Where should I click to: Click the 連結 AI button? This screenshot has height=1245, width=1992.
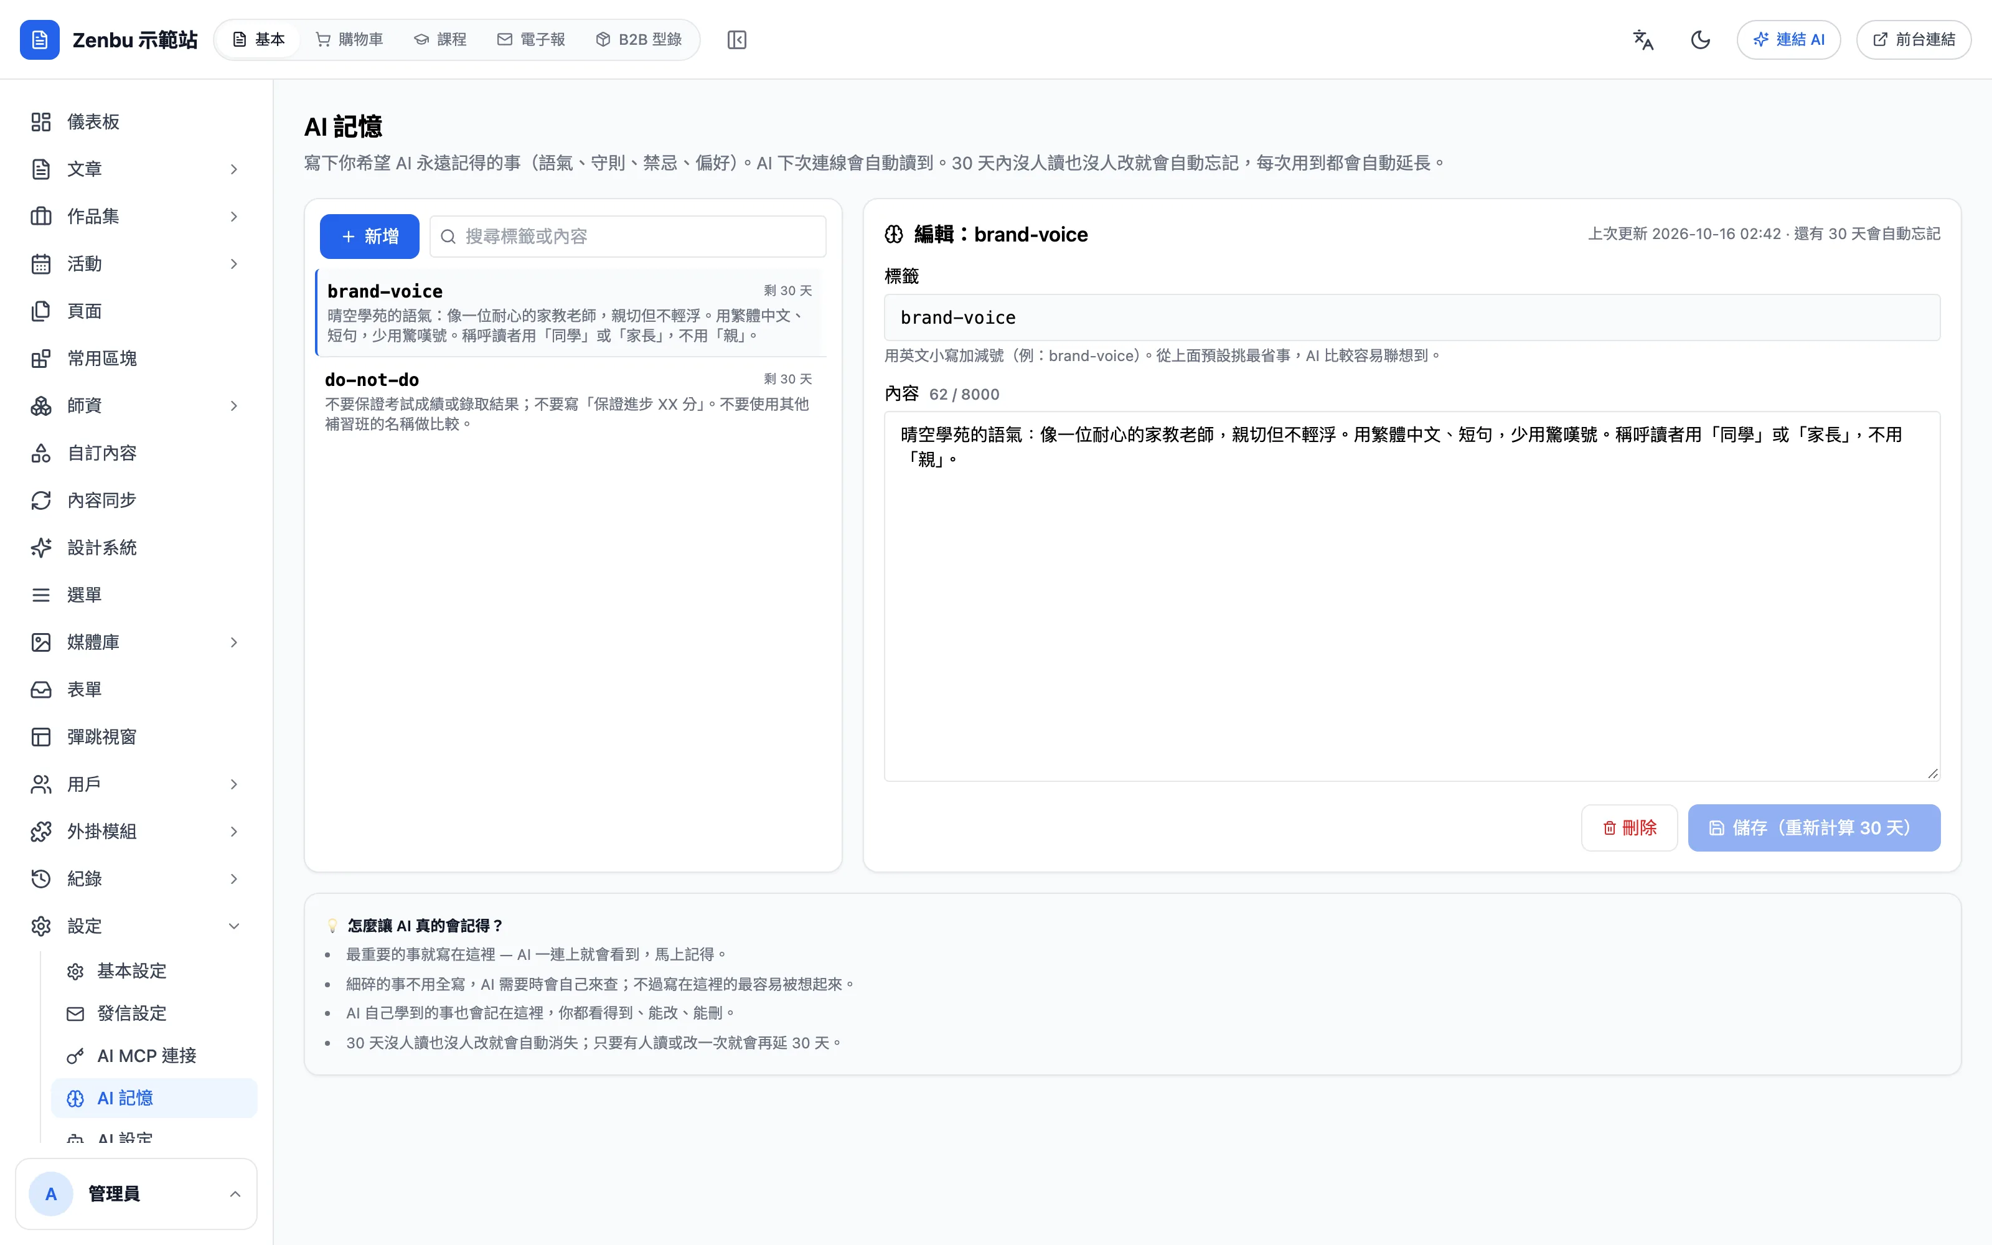coord(1788,39)
